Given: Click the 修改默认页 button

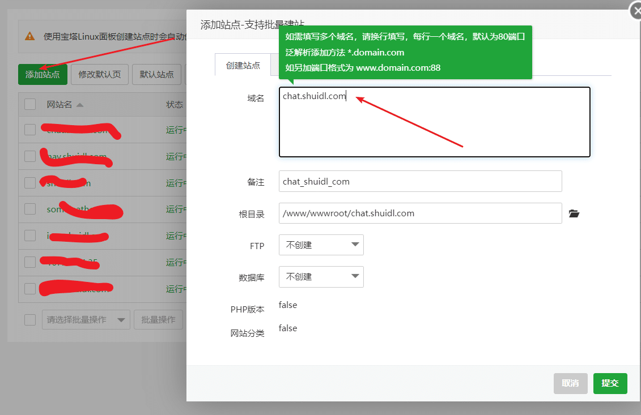Looking at the screenshot, I should (99, 74).
